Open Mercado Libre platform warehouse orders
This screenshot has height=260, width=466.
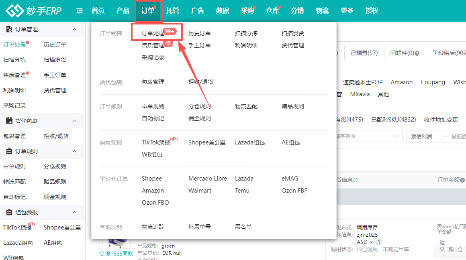tap(207, 179)
